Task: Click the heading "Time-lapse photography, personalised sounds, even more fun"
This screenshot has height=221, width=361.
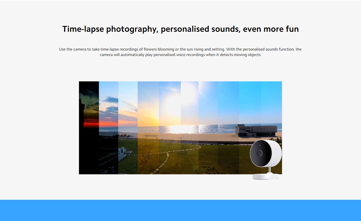Action: click(x=180, y=29)
